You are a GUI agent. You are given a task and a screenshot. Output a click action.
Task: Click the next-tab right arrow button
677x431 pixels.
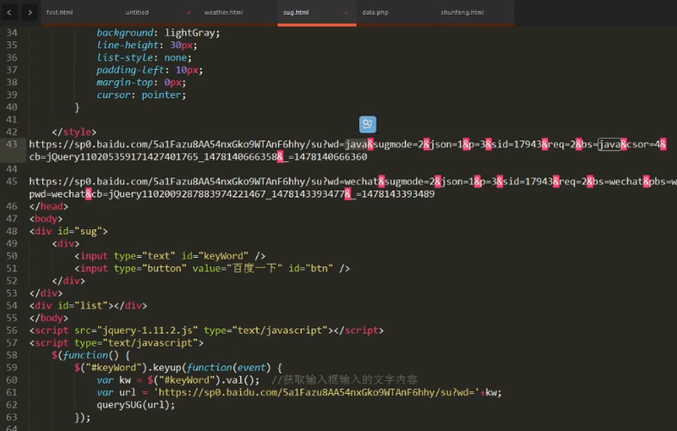click(30, 13)
